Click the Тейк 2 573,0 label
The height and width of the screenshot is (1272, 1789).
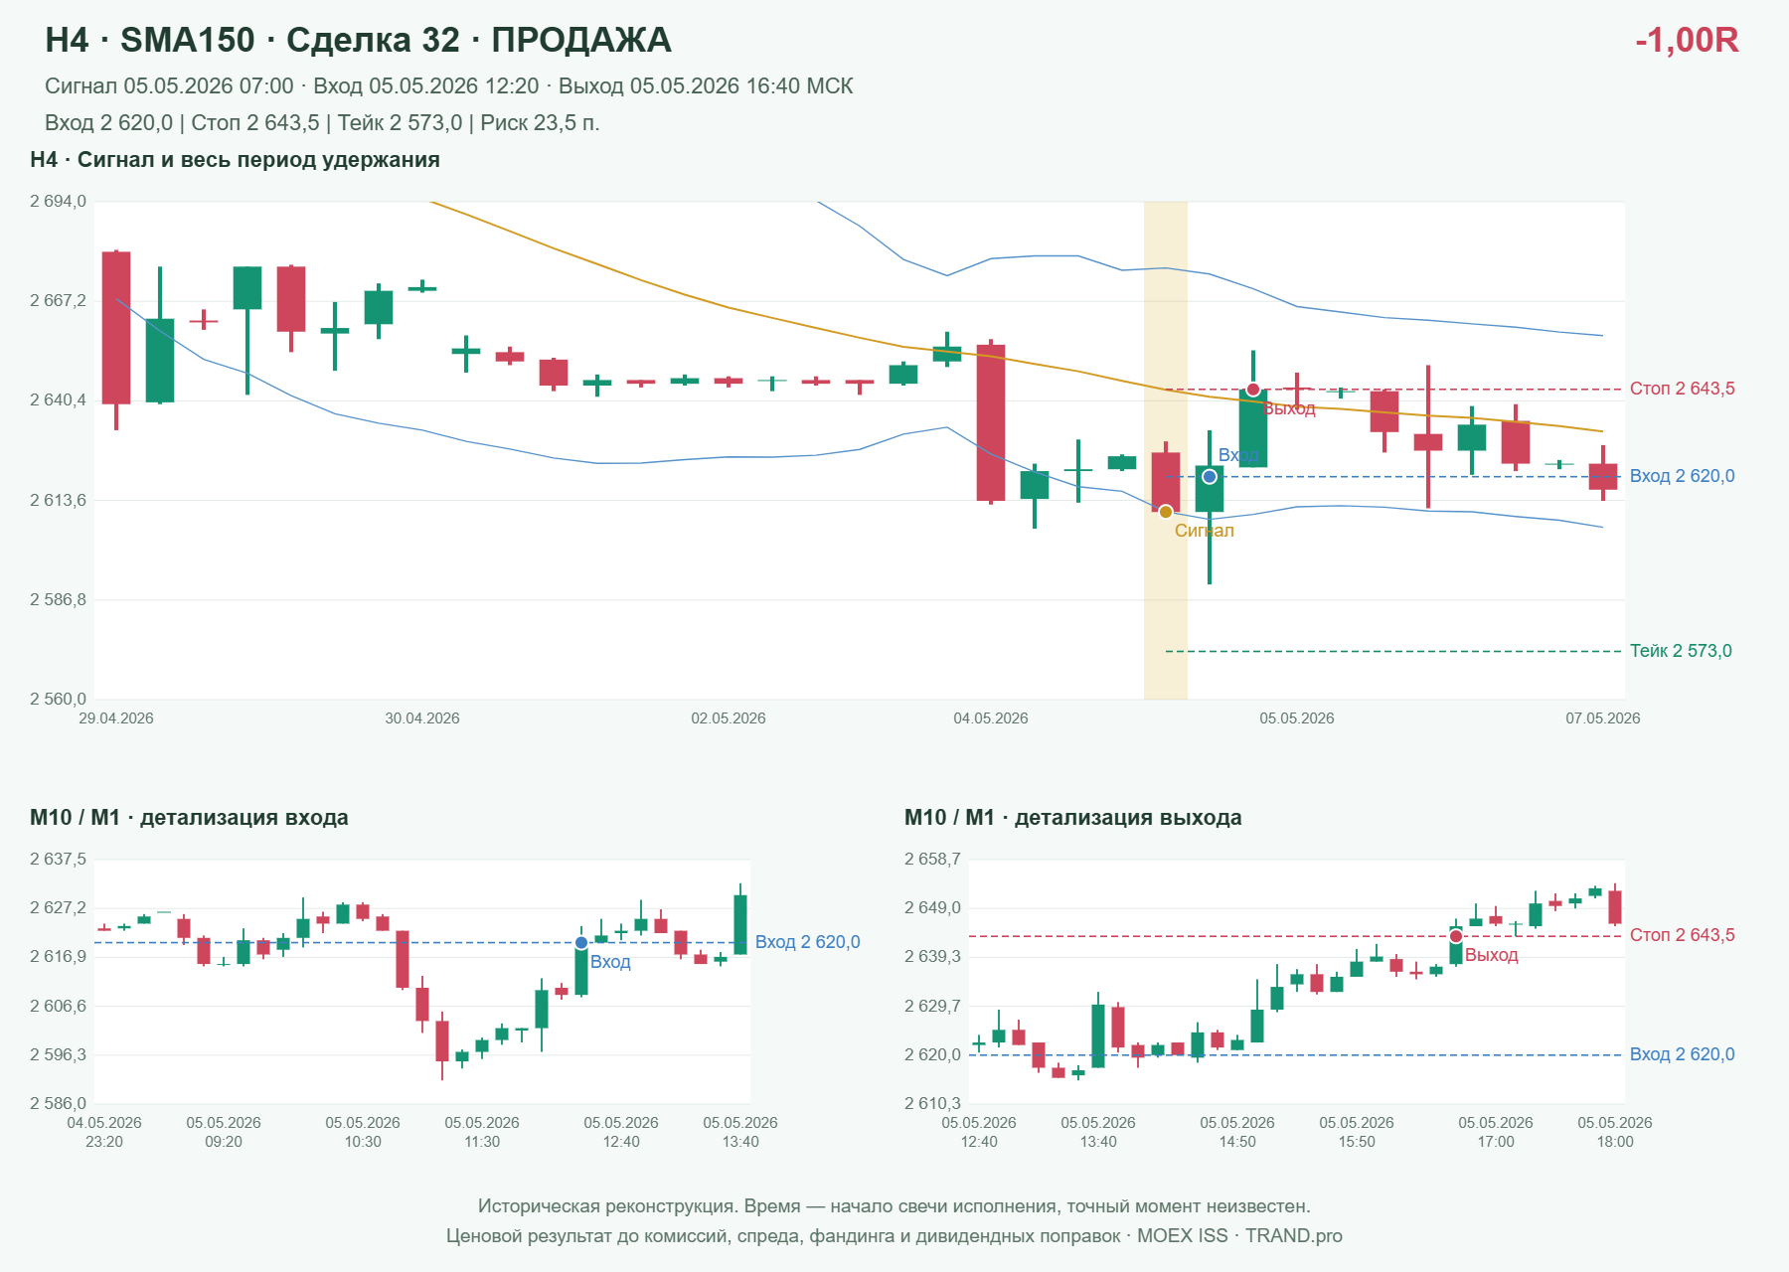(x=1681, y=651)
